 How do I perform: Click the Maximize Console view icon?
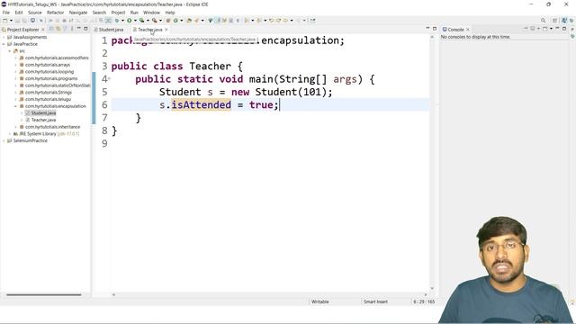point(564,28)
